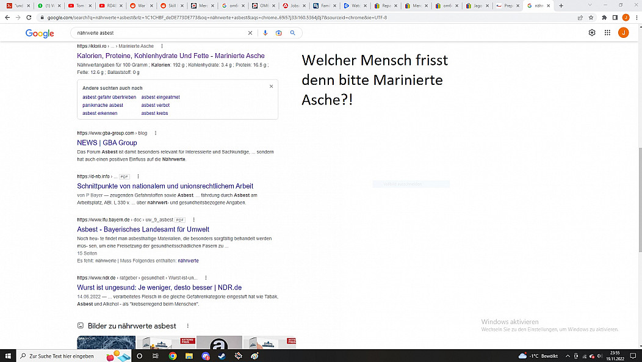Click the 'nährwerte asbest' search field
Screen dimensions: 642x362
159,33
